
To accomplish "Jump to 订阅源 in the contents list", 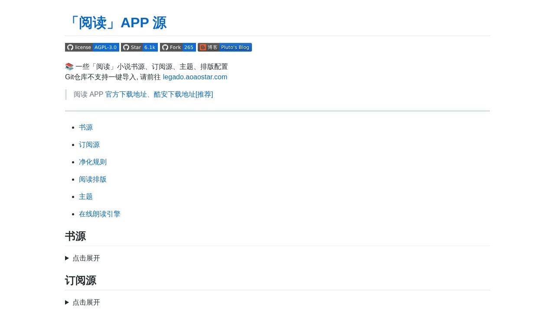I will click(x=89, y=145).
